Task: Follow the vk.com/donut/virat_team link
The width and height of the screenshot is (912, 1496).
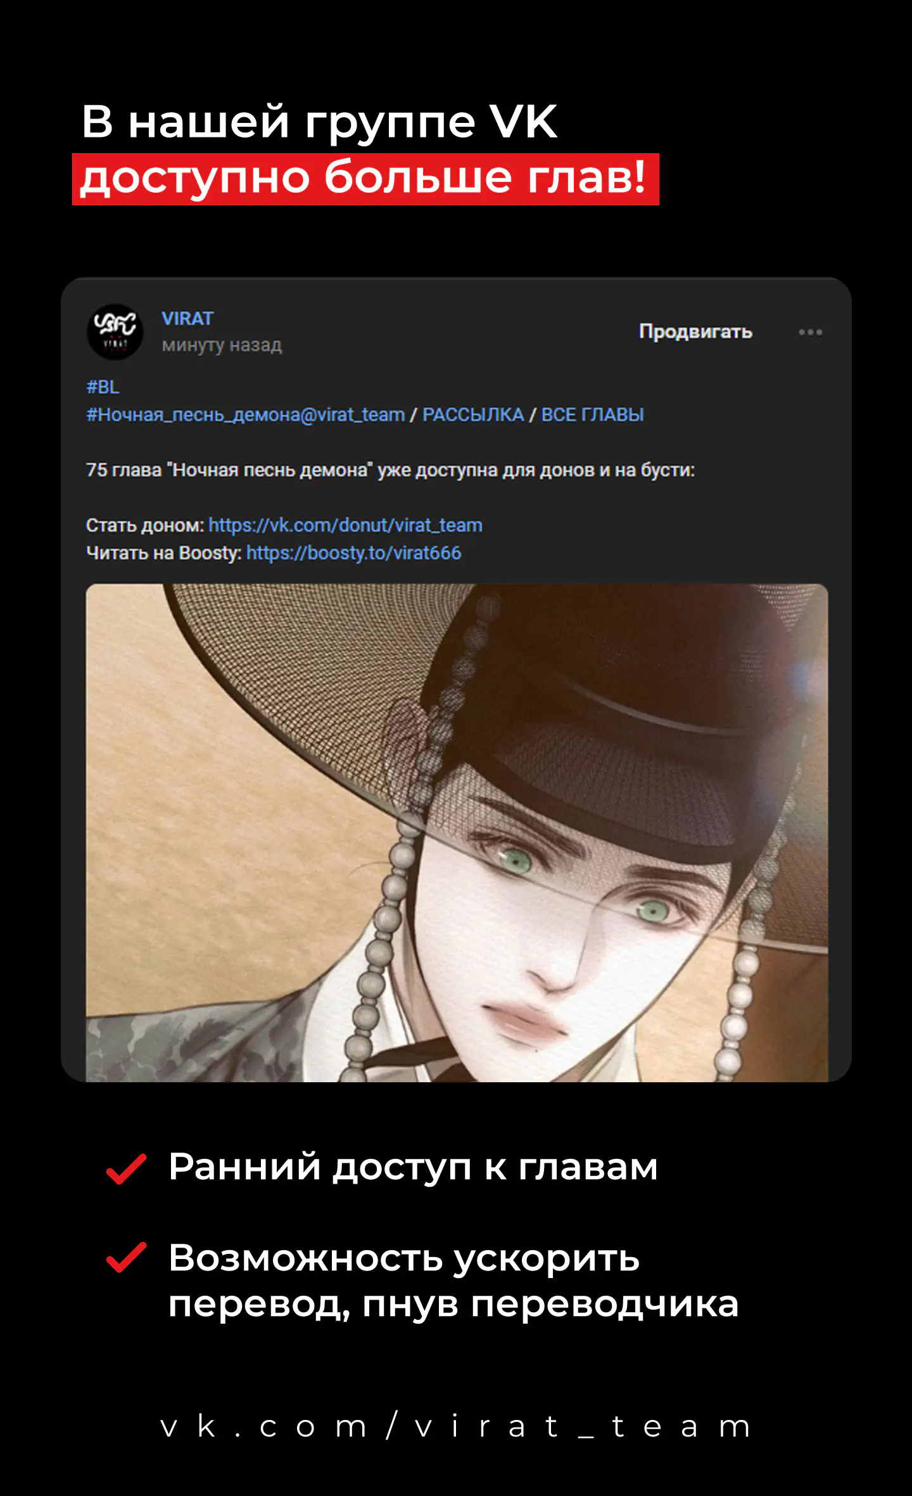Action: tap(345, 525)
